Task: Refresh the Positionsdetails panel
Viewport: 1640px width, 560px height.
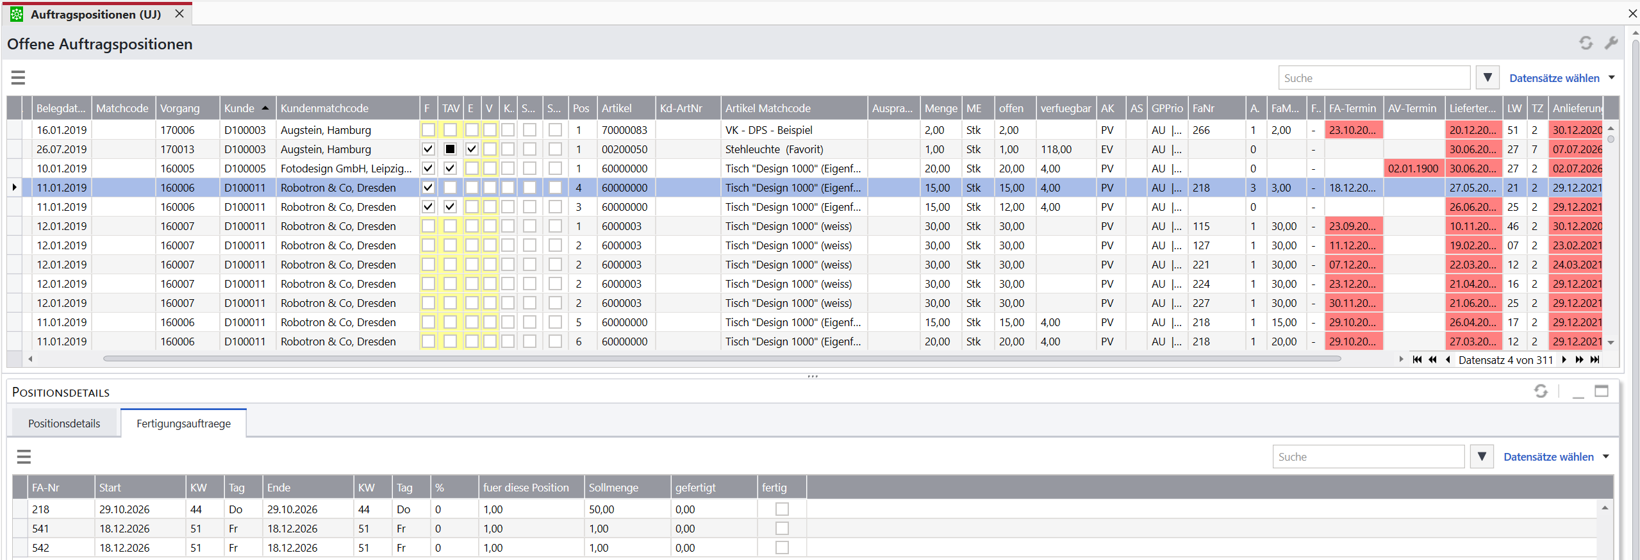Action: click(x=1541, y=391)
